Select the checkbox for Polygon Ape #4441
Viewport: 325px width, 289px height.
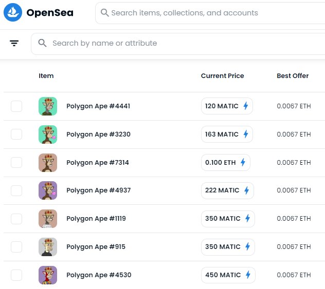16,106
